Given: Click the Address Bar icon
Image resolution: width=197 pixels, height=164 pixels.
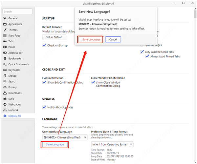Looking at the screenshot, I should (5, 53).
